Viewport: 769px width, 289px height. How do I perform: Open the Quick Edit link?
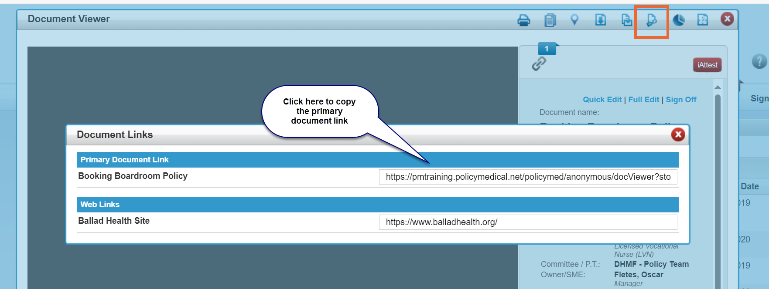(602, 100)
